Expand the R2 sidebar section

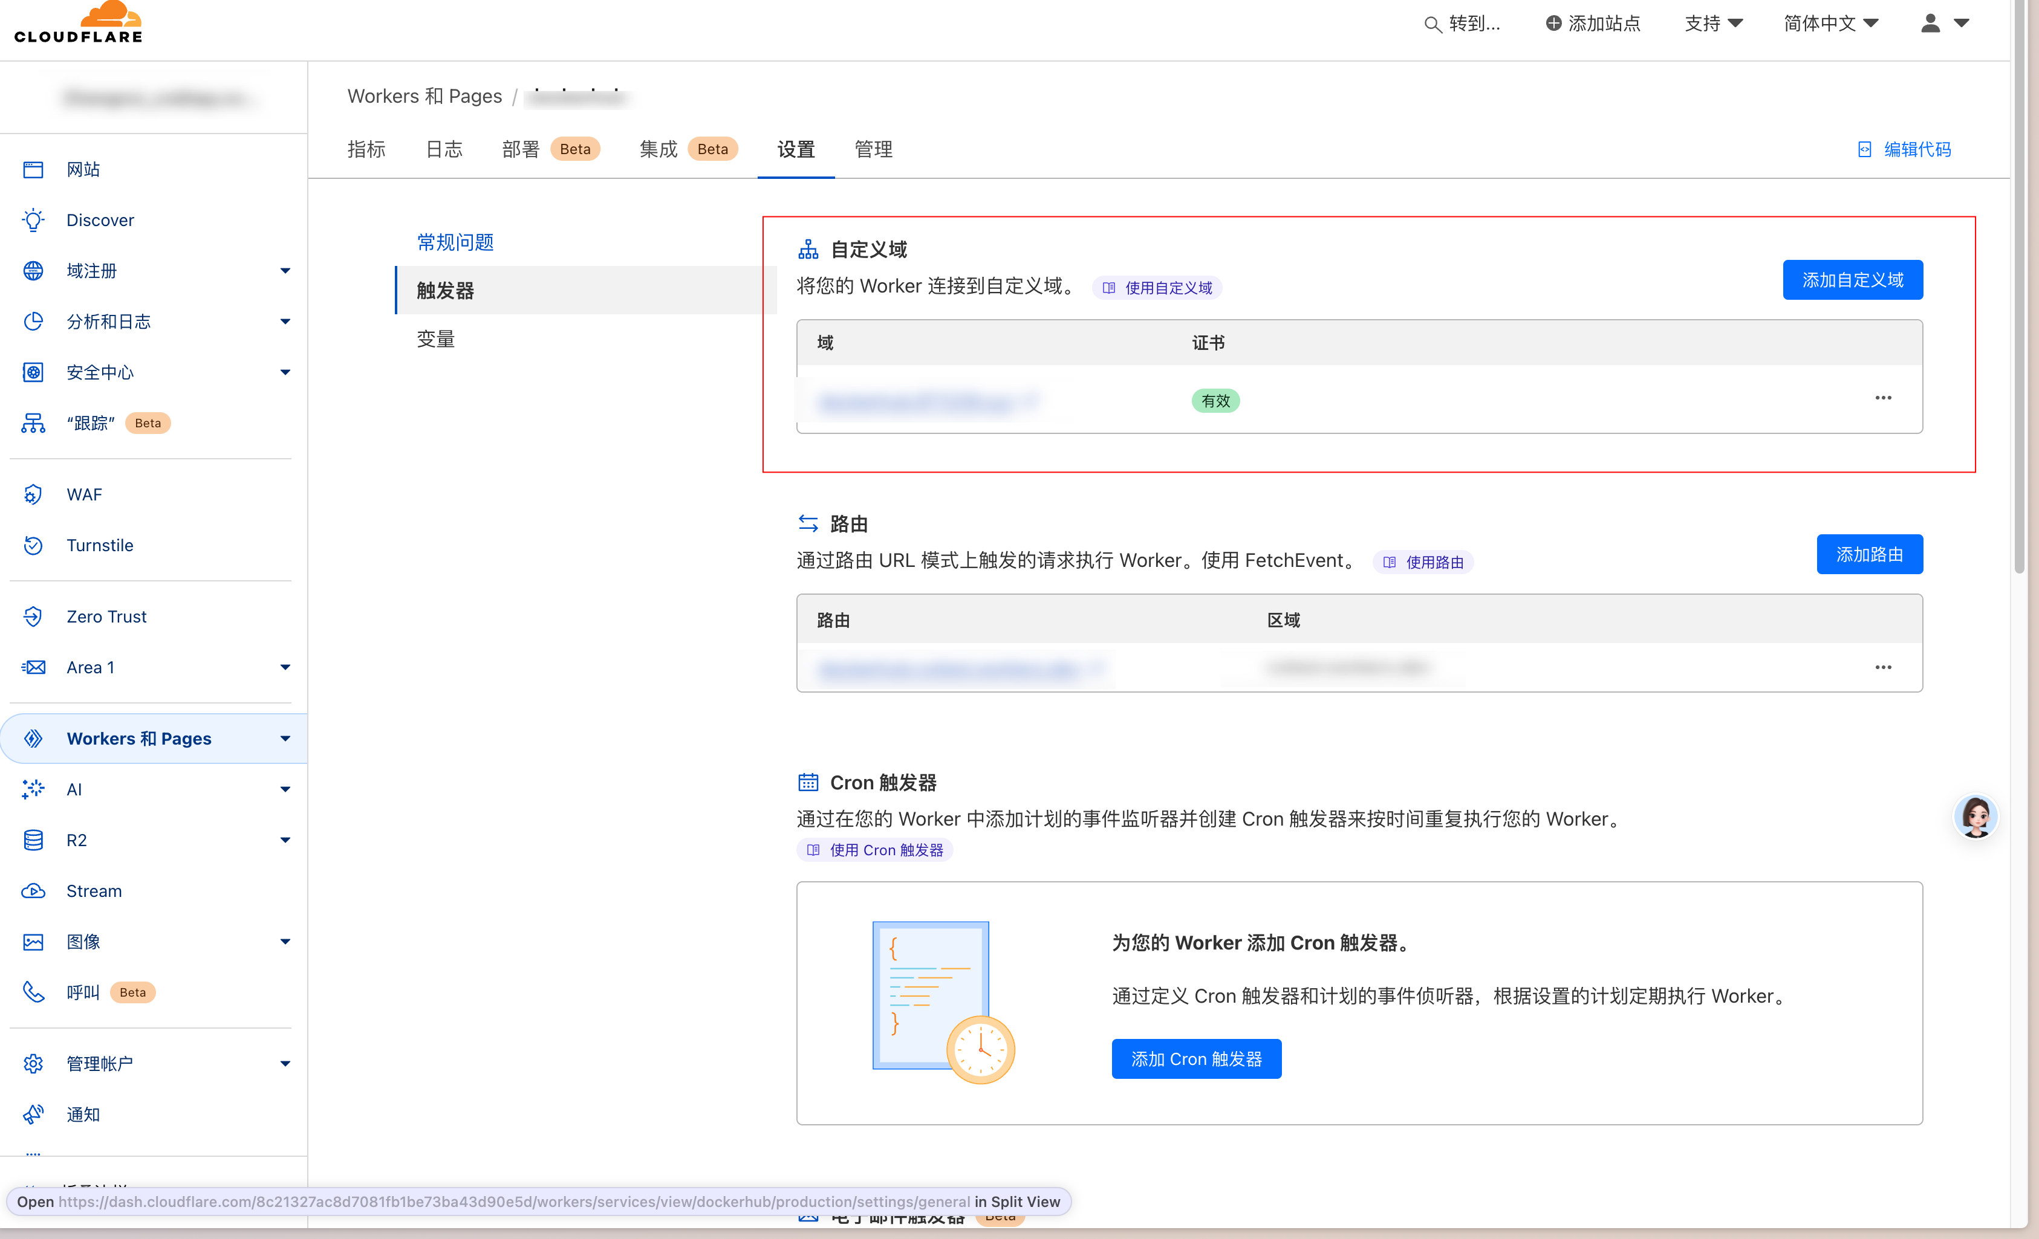[x=285, y=840]
